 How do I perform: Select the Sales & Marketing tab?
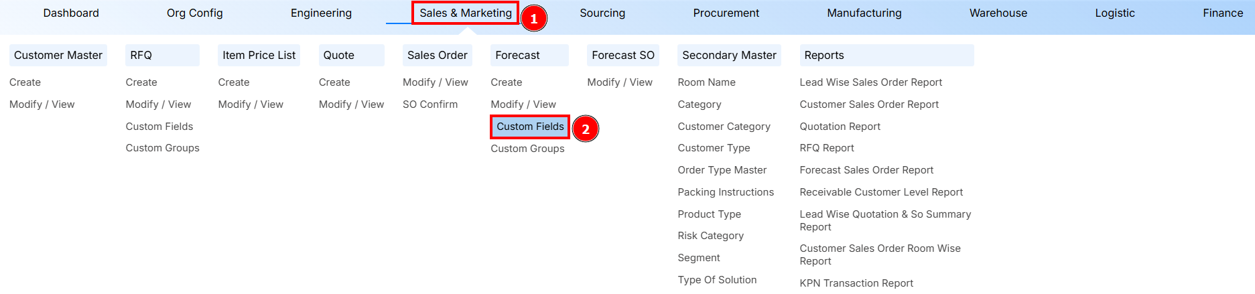(x=465, y=13)
